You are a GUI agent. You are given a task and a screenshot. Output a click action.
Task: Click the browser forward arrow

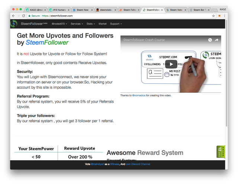[19, 16]
